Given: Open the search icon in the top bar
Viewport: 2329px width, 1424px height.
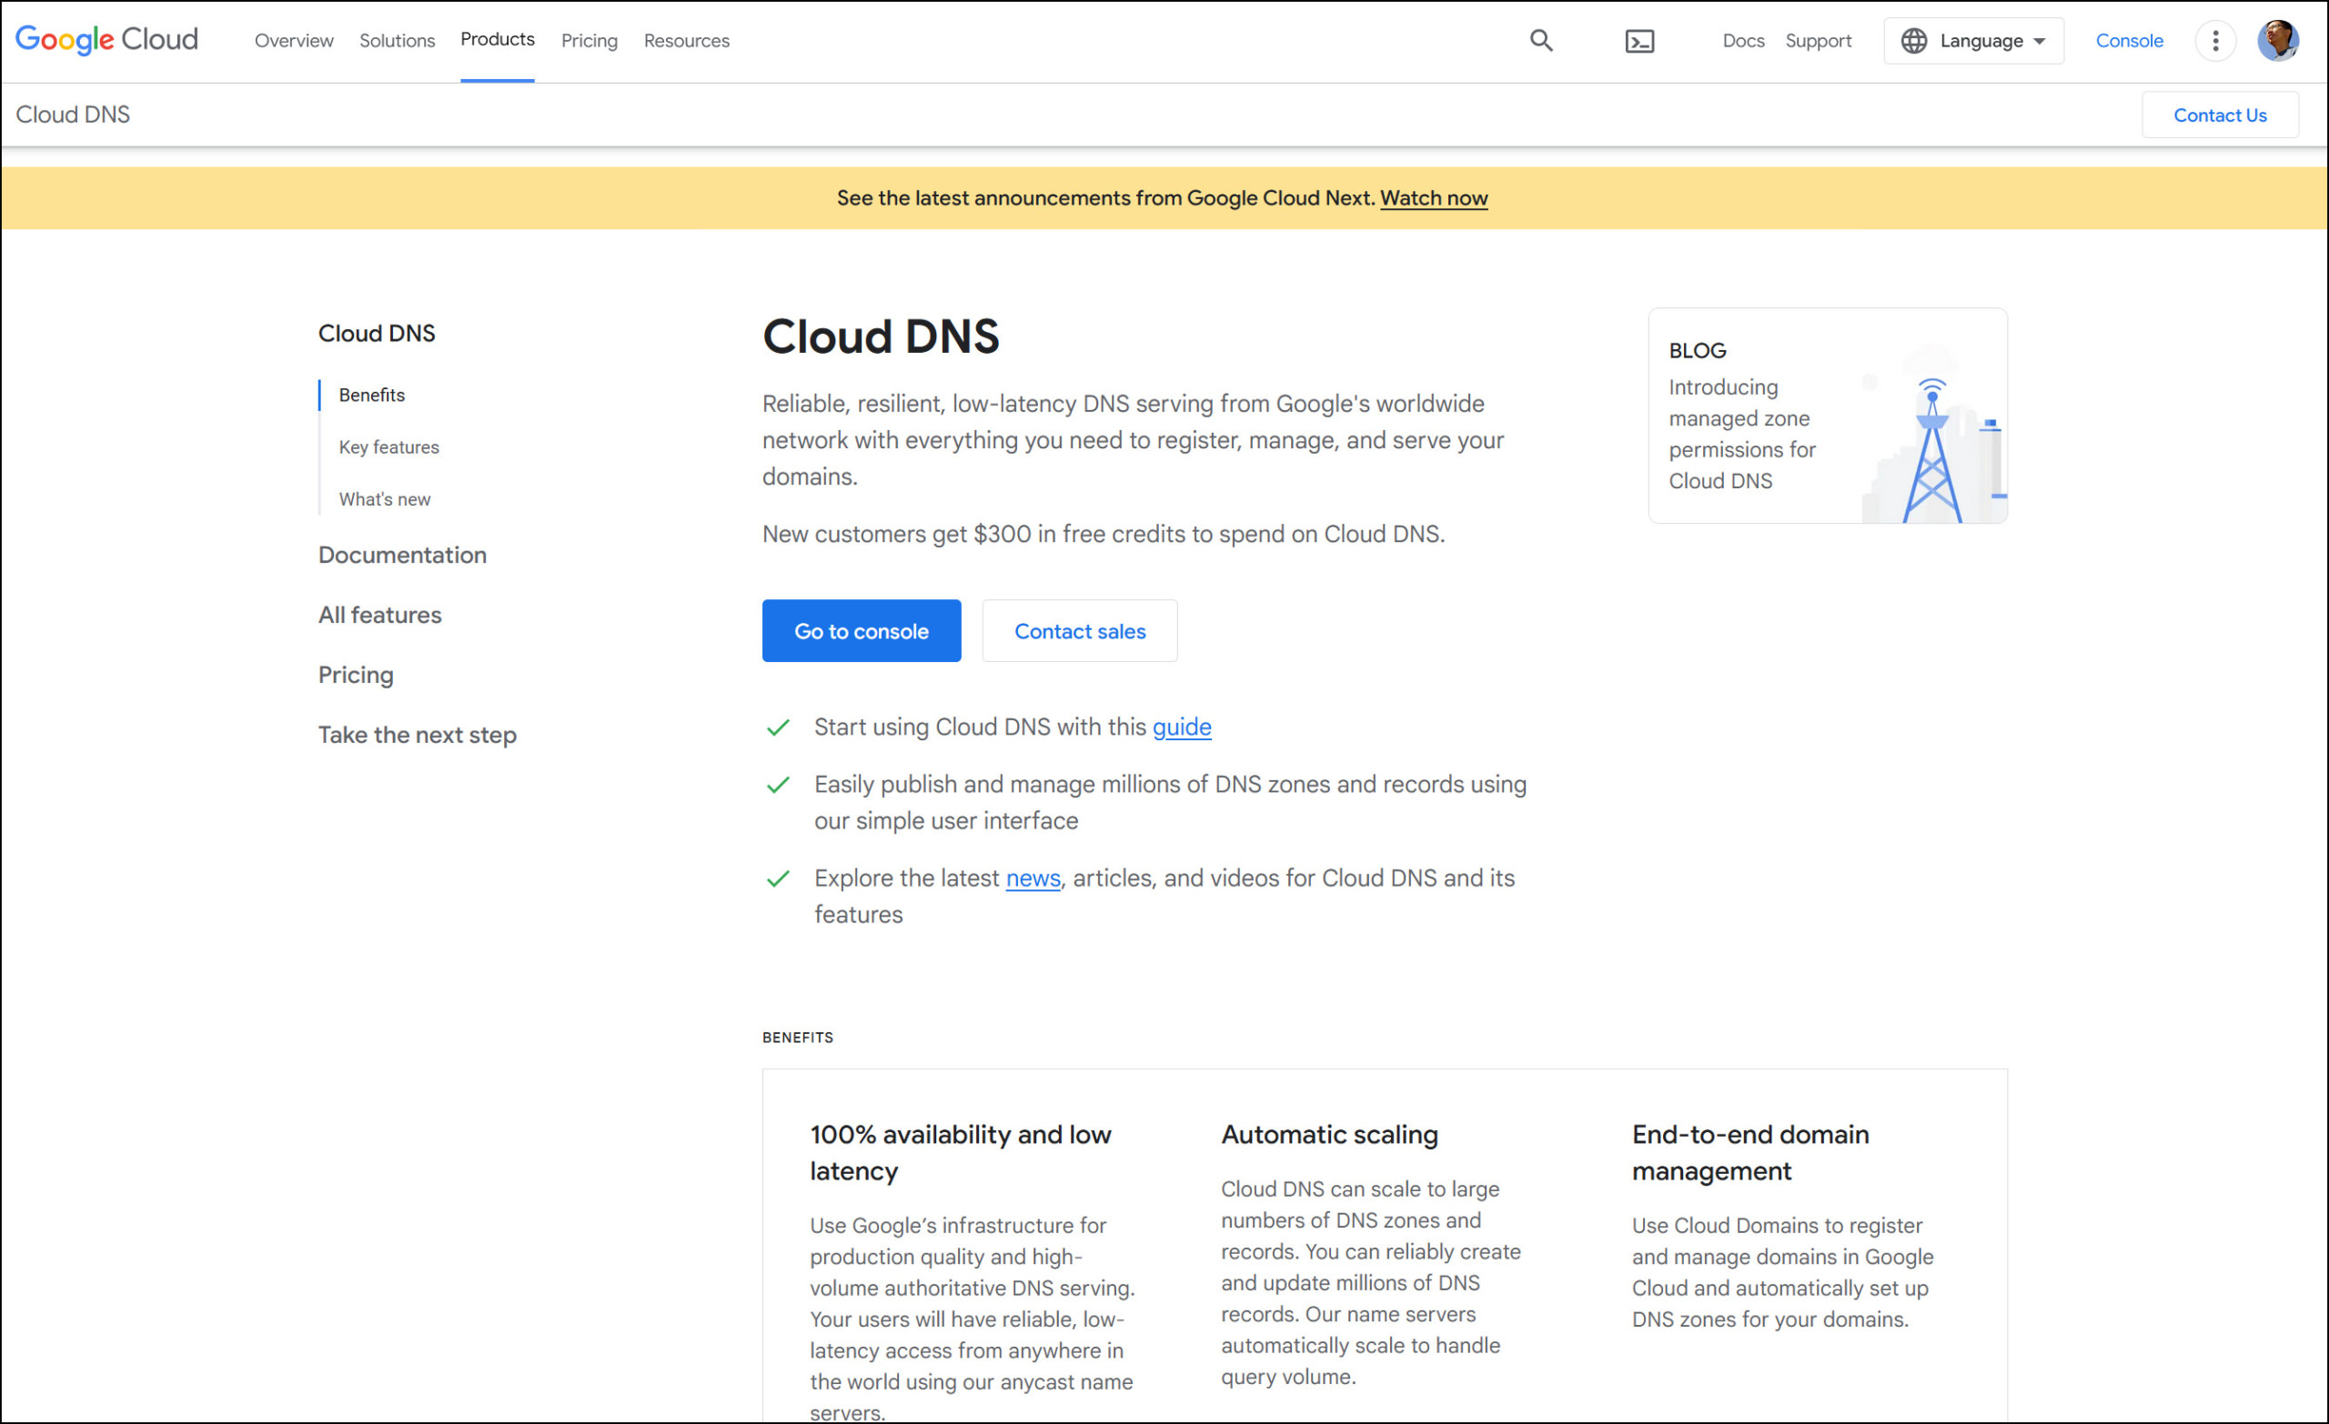Looking at the screenshot, I should pos(1541,41).
